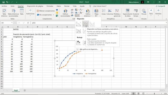Collapse the ribbon with the chevron
The width and height of the screenshot is (168, 95).
[166, 19]
